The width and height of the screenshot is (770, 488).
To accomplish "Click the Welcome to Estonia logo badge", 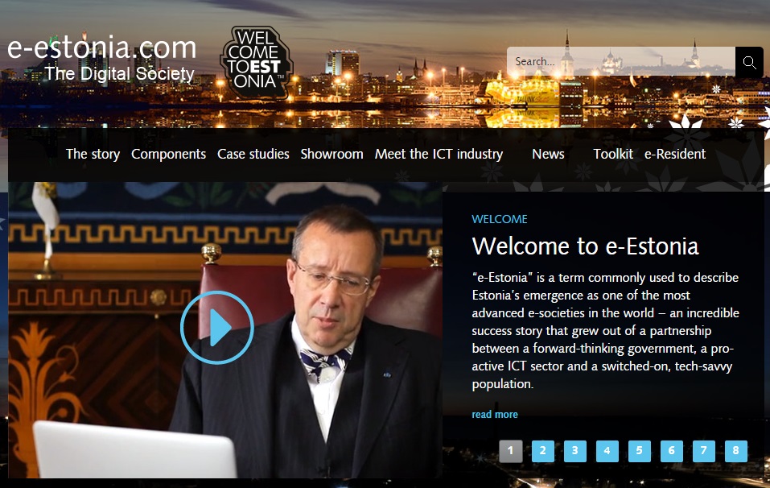I will (x=255, y=63).
